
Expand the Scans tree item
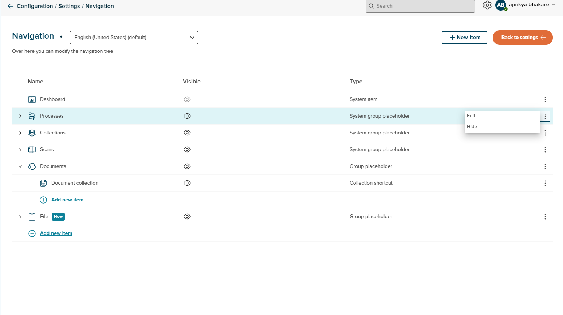click(20, 149)
